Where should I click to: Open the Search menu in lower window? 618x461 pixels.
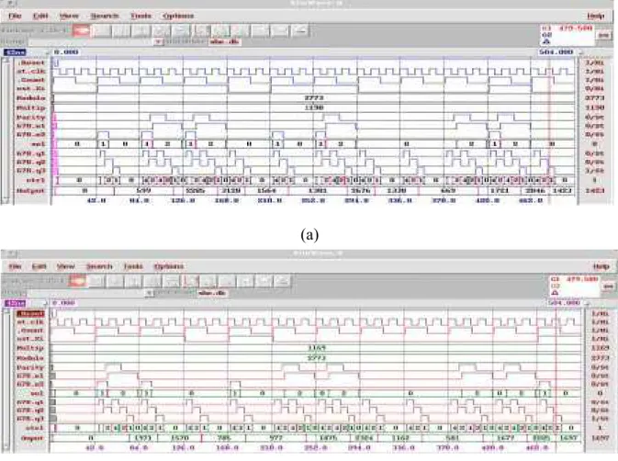tap(99, 266)
